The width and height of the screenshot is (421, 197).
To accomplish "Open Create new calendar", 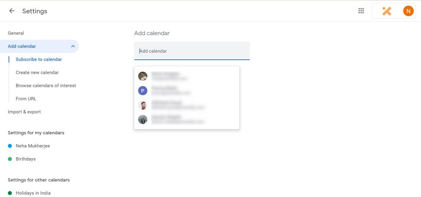I will pos(37,72).
